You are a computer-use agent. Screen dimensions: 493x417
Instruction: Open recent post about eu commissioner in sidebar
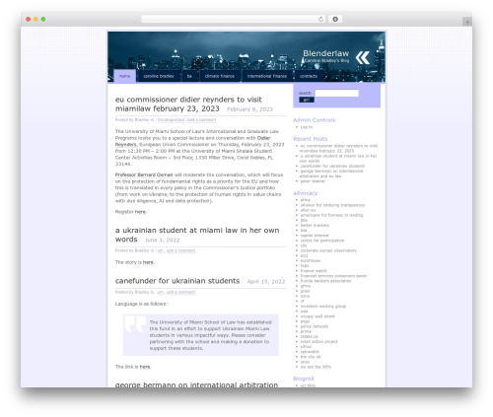point(338,148)
